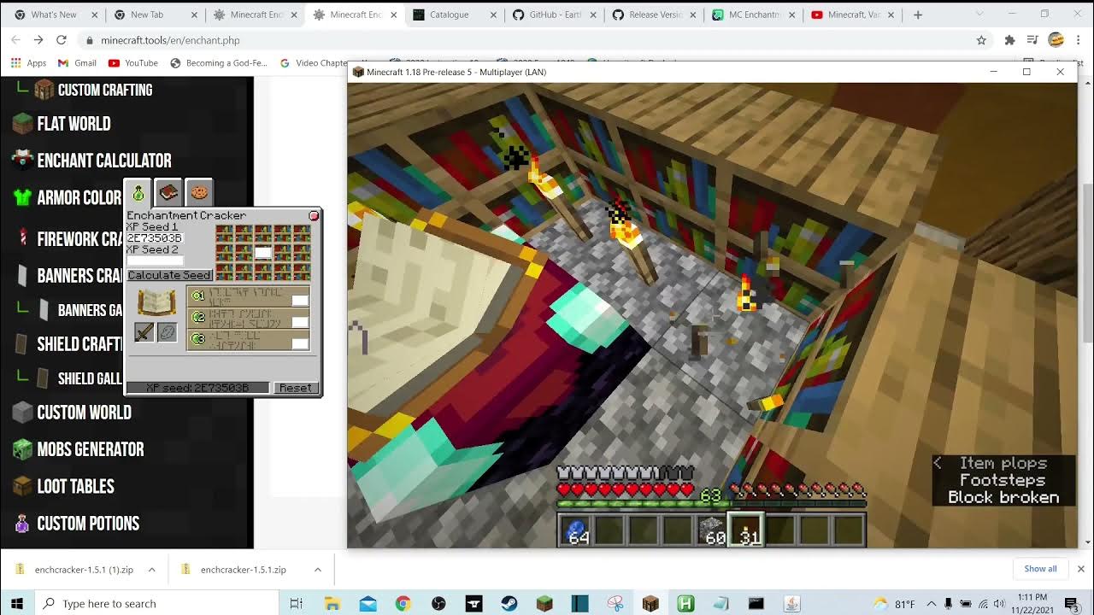Viewport: 1094px width, 615px height.
Task: Open the Gmail bookmark
Action: pyautogui.click(x=77, y=62)
